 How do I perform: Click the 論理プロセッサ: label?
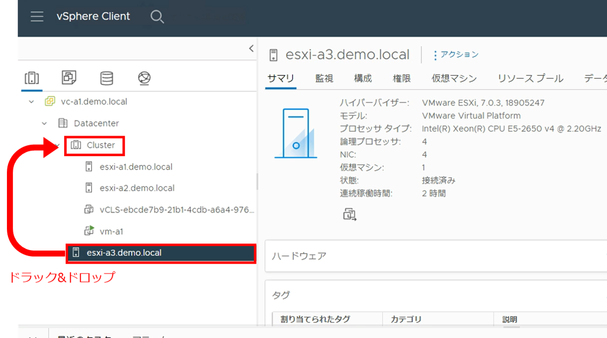370,142
